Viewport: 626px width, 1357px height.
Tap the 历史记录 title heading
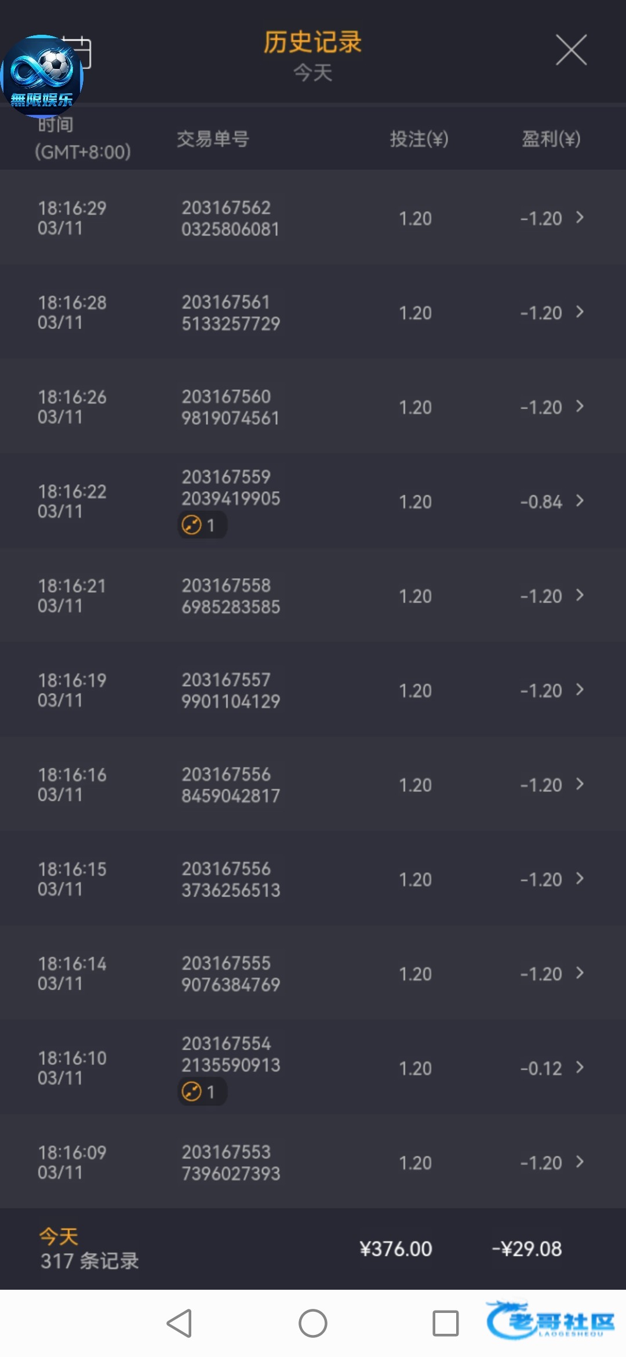pos(312,42)
